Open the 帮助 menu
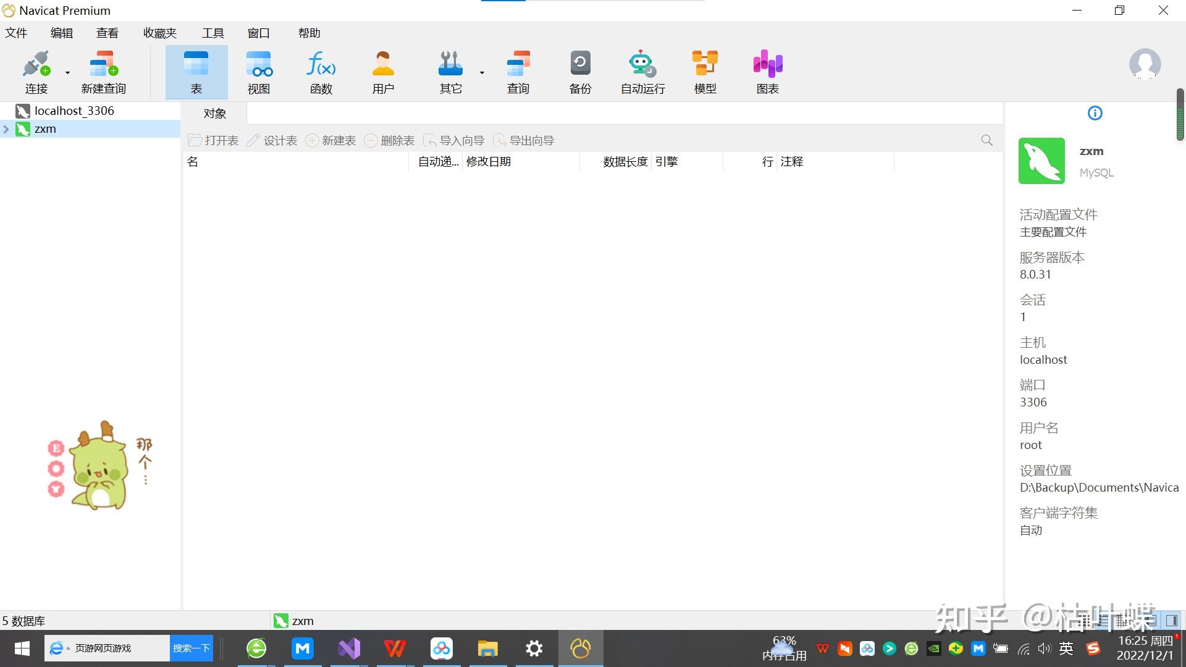This screenshot has height=667, width=1186. [309, 33]
